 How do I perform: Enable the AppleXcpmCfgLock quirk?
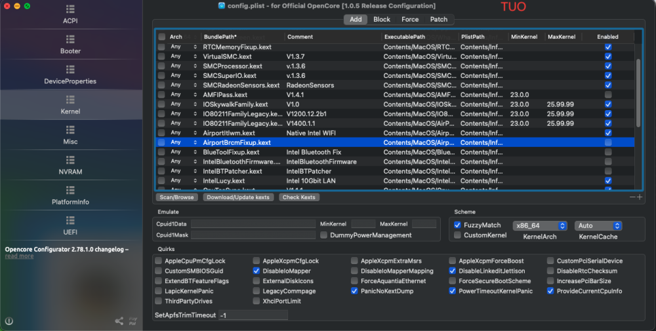pyautogui.click(x=256, y=261)
